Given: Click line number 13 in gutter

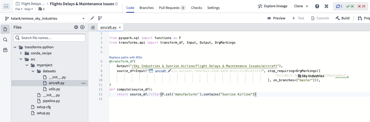Looking at the screenshot, I should 100,94.
